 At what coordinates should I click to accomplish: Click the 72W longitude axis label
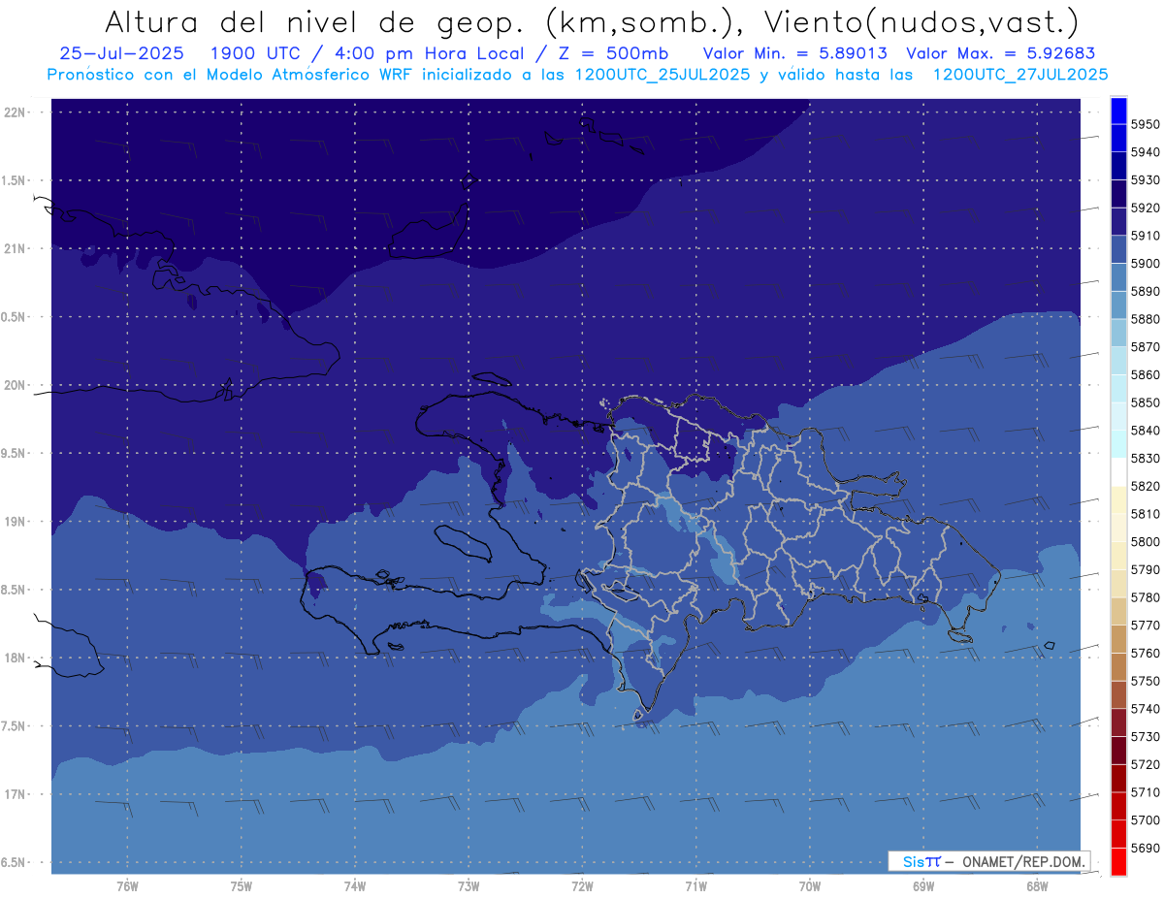pyautogui.click(x=582, y=886)
